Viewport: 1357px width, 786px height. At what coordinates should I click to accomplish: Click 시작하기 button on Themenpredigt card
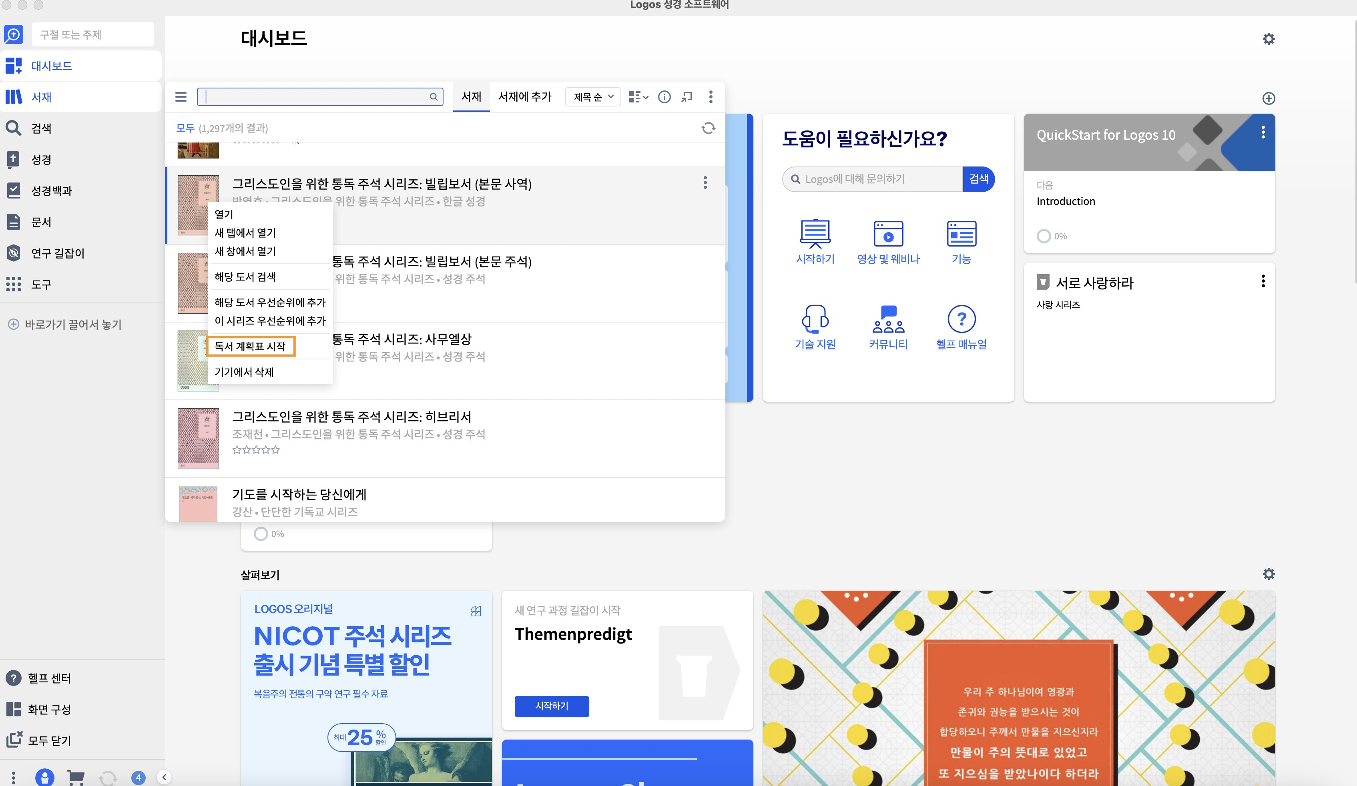[x=552, y=706]
